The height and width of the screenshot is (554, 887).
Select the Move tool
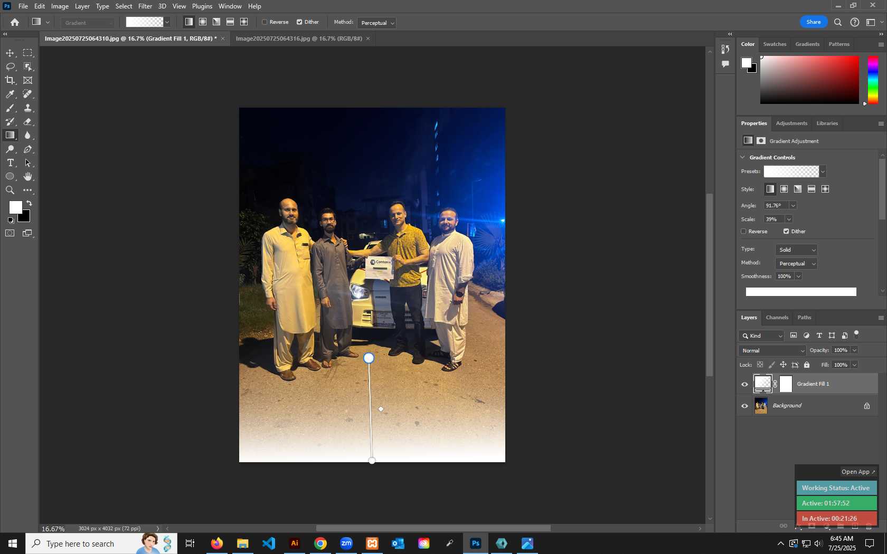[10, 53]
